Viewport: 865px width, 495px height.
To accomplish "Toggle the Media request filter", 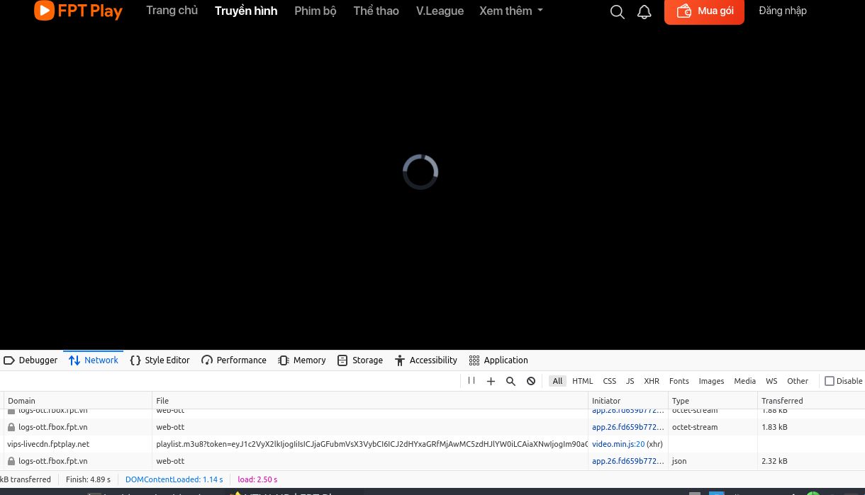I will tap(744, 381).
